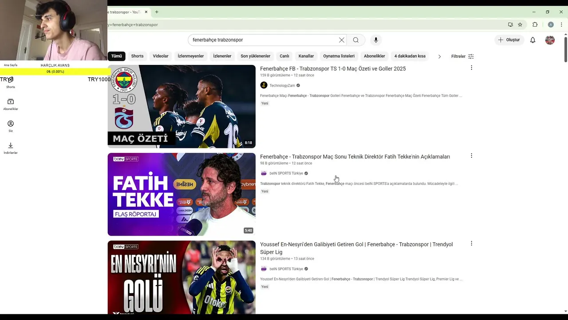The image size is (568, 320).
Task: Open beIN SPORTS Türkiye name under En-Nesyri video
Action: tap(286, 269)
